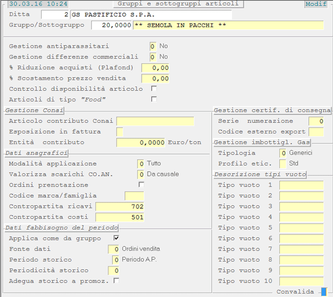This screenshot has width=333, height=297.
Task: Toggle the Controllo disponibilità articolo checkbox
Action: (x=154, y=89)
